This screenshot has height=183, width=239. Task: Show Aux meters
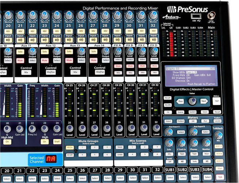(x=205, y=121)
